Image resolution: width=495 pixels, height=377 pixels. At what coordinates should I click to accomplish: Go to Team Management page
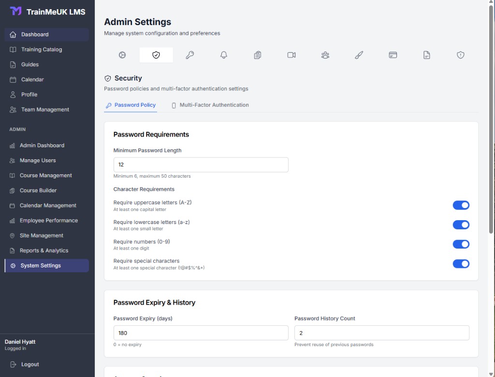click(x=47, y=110)
